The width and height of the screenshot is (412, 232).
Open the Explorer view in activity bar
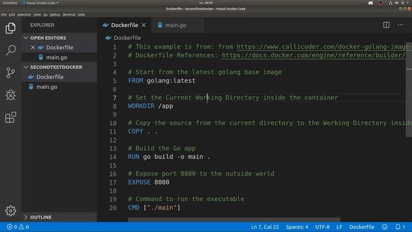click(10, 28)
